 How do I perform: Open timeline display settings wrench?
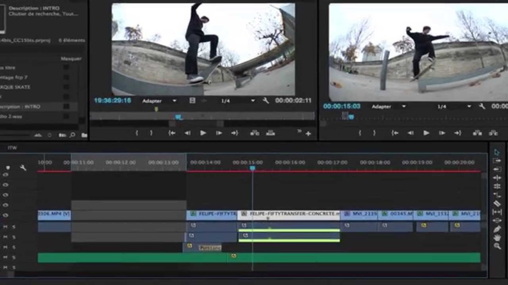pos(23,168)
